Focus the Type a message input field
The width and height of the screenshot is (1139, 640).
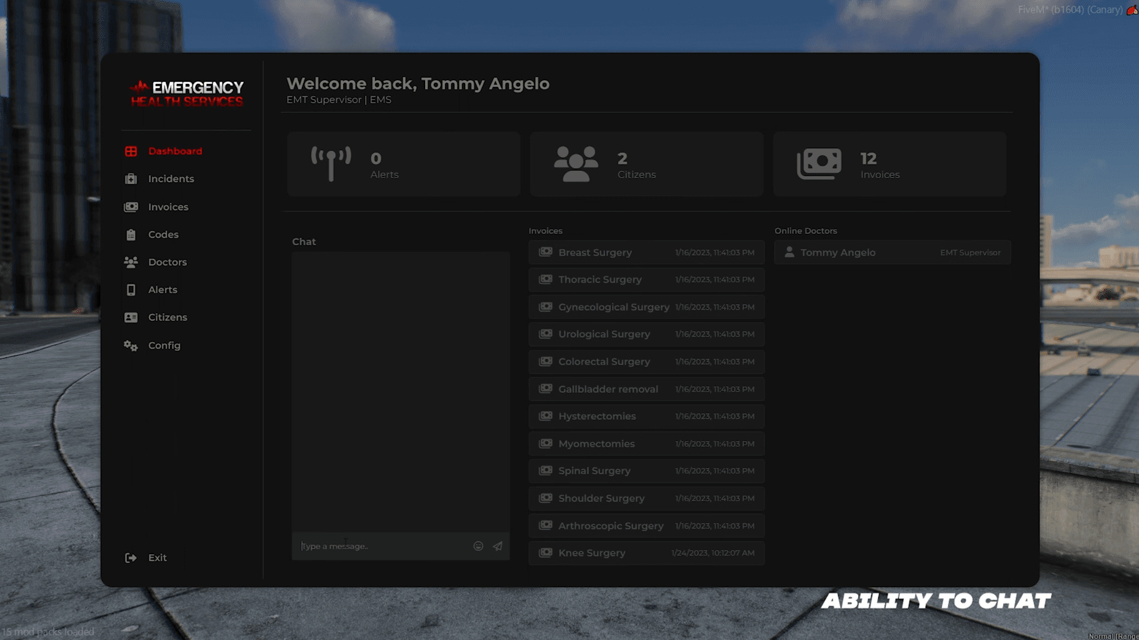click(x=383, y=546)
